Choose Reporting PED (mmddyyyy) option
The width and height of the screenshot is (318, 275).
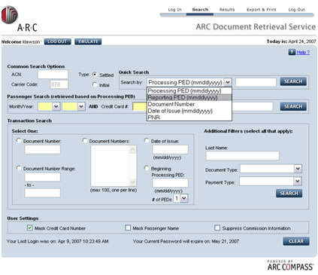click(x=189, y=97)
